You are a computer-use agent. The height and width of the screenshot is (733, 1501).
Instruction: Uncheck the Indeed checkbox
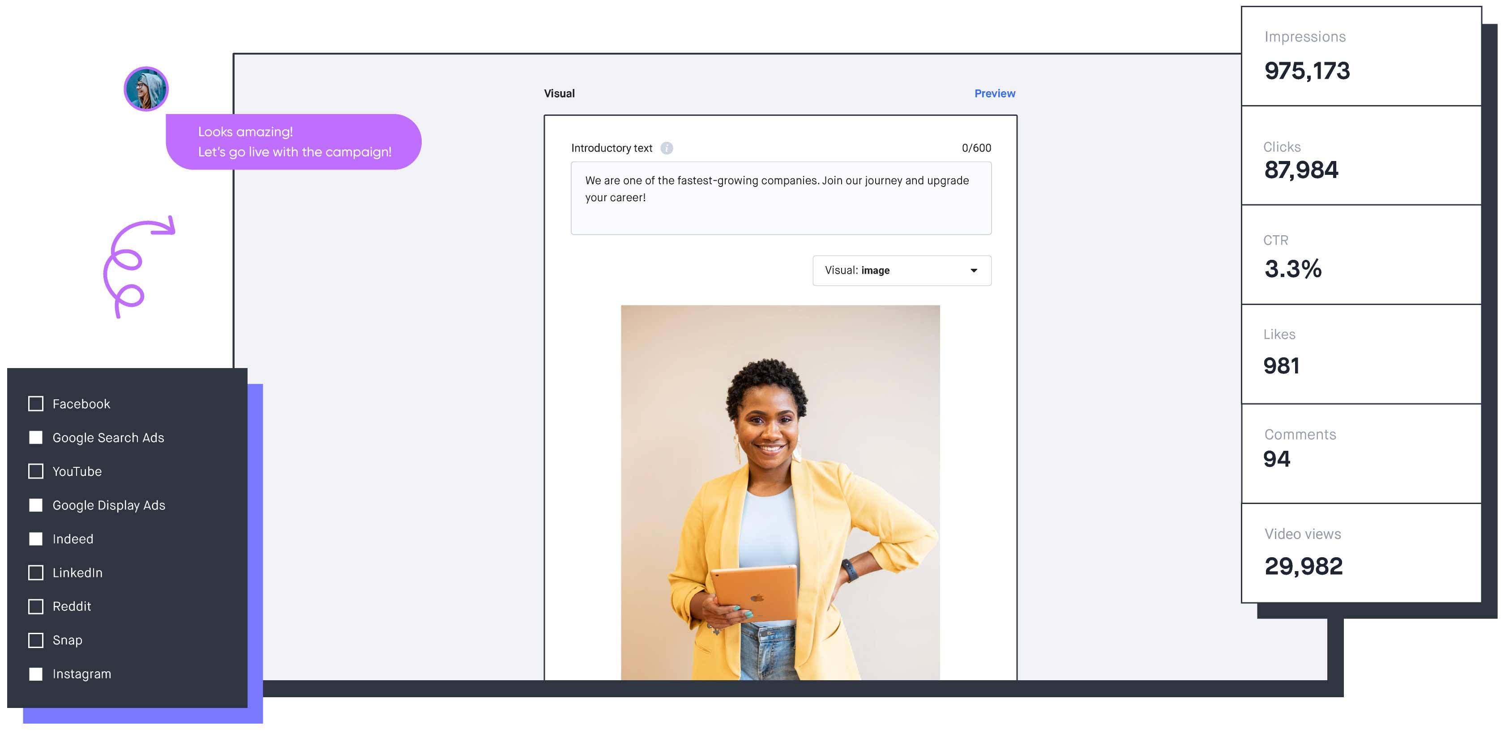point(35,538)
